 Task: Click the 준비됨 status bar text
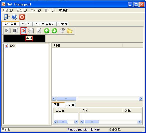pyautogui.click(x=6, y=130)
